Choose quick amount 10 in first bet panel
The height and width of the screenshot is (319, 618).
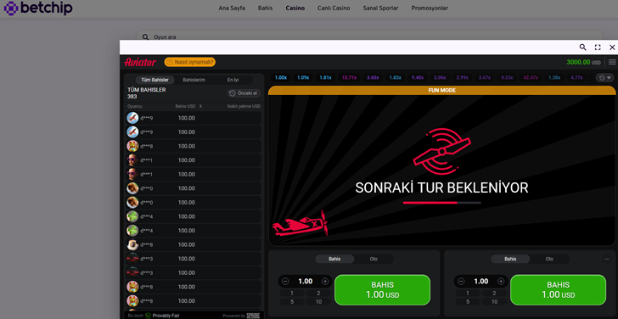[x=318, y=302]
